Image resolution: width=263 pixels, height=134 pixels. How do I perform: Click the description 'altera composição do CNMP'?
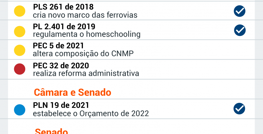[83, 54]
